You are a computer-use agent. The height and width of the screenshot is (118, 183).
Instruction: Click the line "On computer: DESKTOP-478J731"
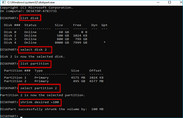coord(28,11)
